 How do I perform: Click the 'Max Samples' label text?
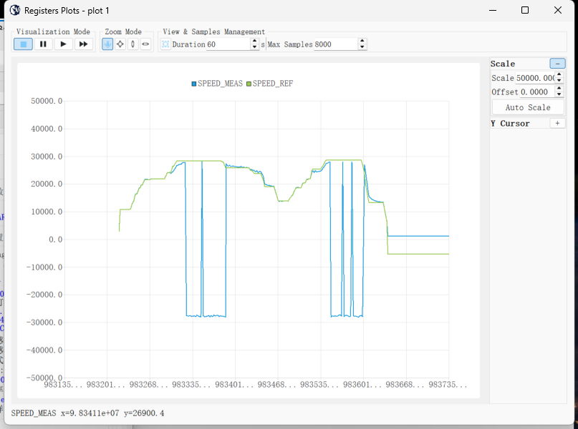pyautogui.click(x=290, y=44)
